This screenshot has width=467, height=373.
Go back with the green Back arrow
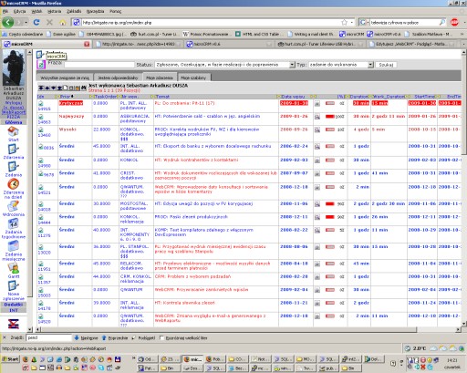[x=8, y=22]
